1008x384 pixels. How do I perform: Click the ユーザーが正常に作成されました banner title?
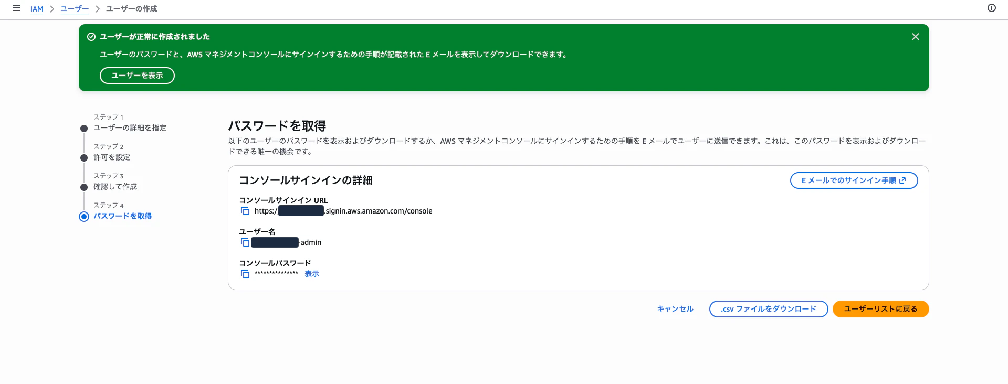tap(155, 37)
